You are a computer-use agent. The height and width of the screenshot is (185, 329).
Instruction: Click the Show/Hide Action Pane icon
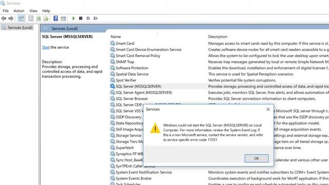pyautogui.click(x=63, y=18)
